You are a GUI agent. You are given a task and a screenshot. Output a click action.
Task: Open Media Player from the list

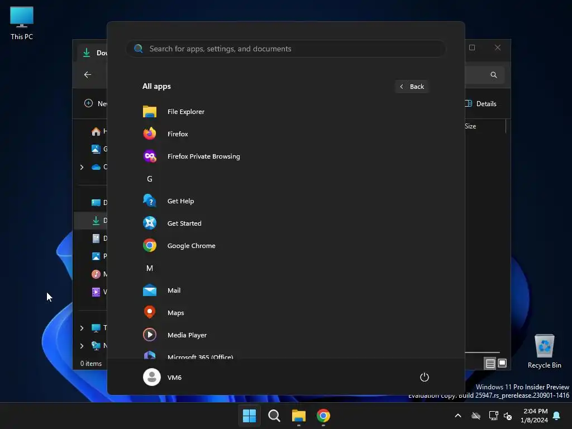(285, 335)
